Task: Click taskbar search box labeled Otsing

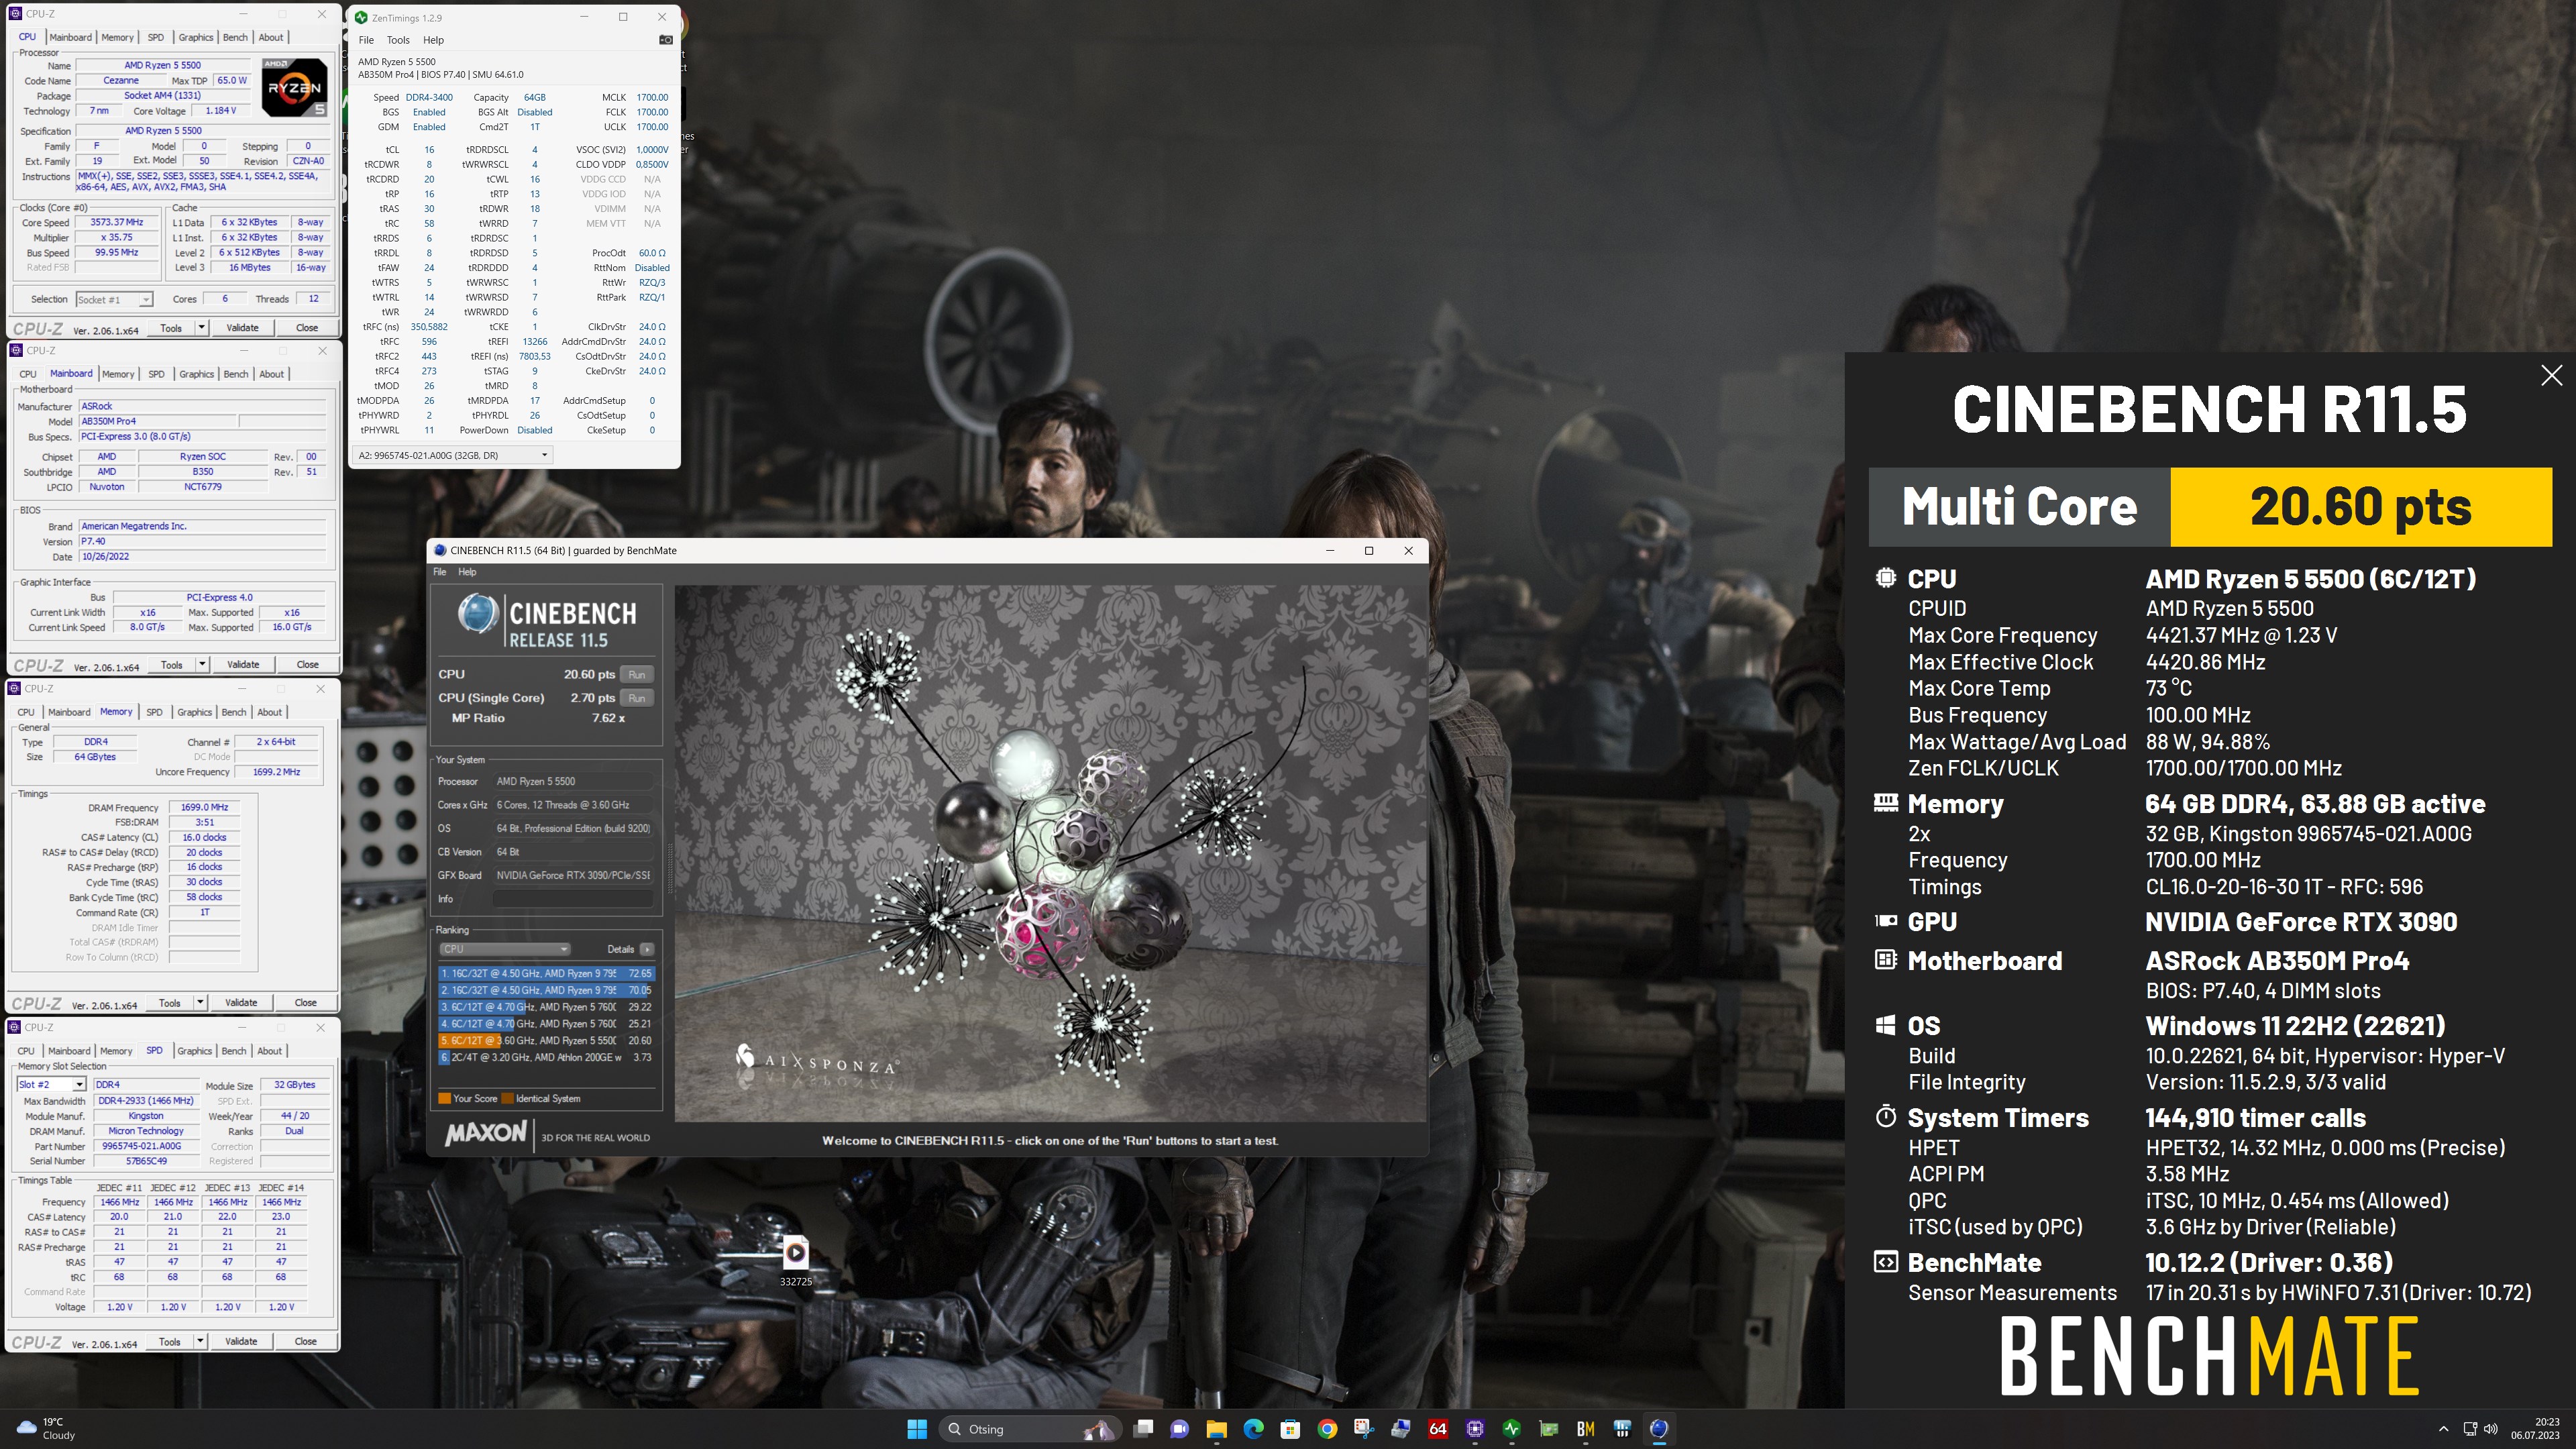Action: [1029, 1429]
